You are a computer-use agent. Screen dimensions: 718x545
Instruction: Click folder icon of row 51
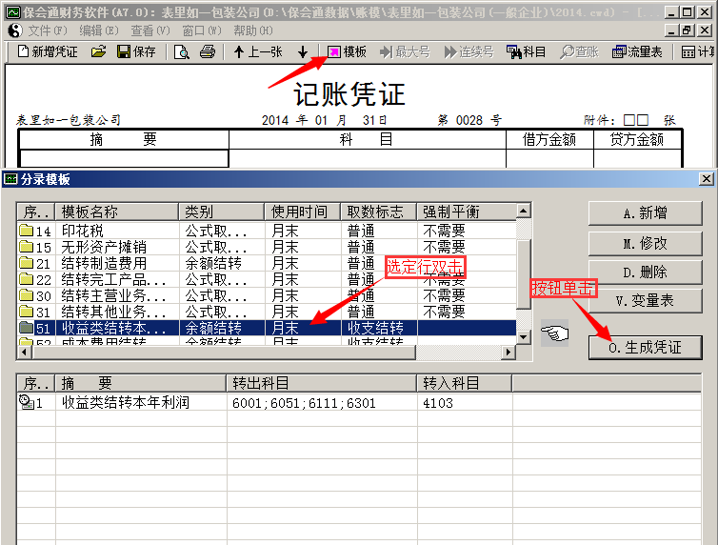(x=27, y=327)
